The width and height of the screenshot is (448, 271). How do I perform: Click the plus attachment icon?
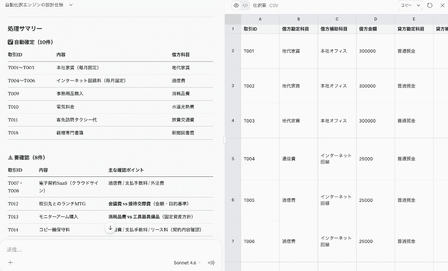coord(10,262)
